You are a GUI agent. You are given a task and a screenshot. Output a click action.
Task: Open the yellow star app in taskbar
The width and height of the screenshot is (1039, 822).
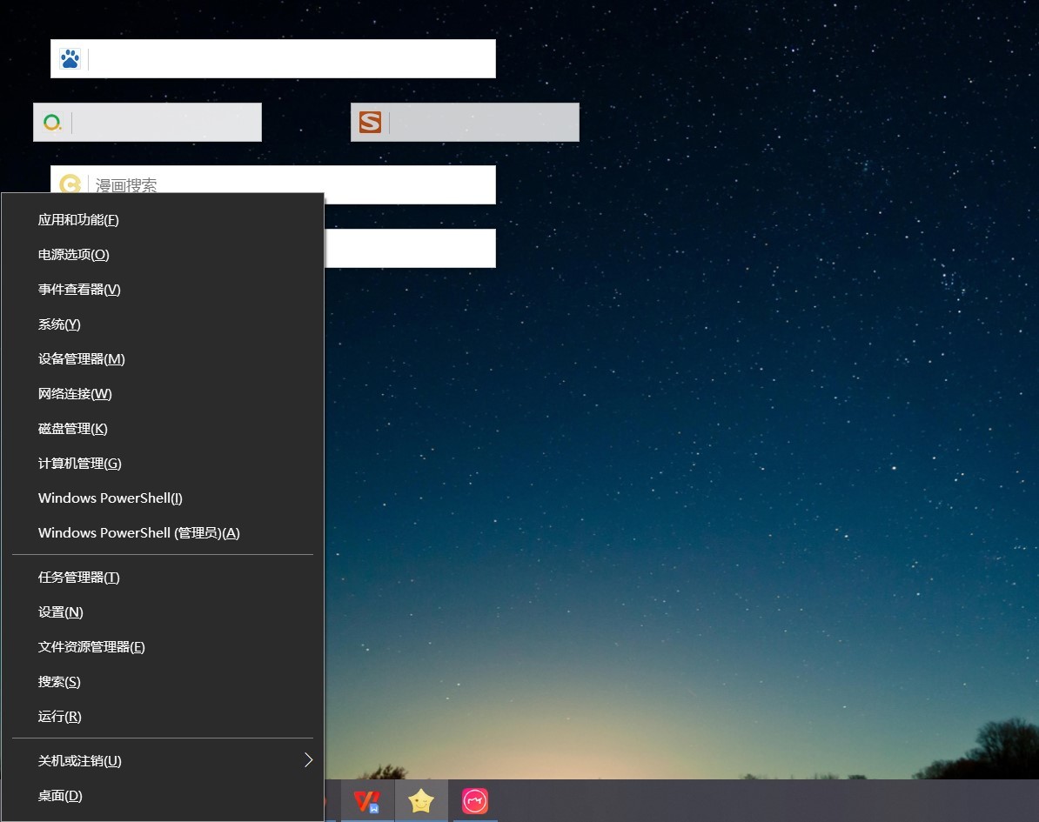(421, 800)
